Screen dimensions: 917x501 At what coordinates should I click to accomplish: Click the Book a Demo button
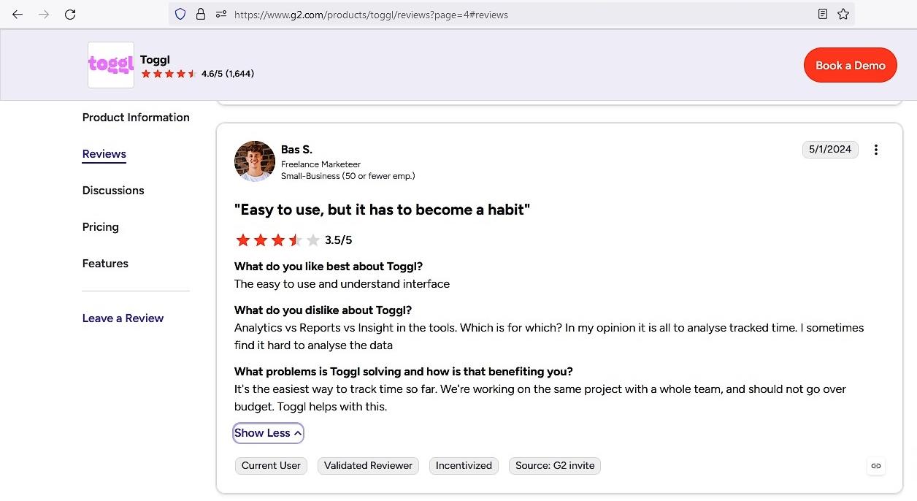pos(851,65)
